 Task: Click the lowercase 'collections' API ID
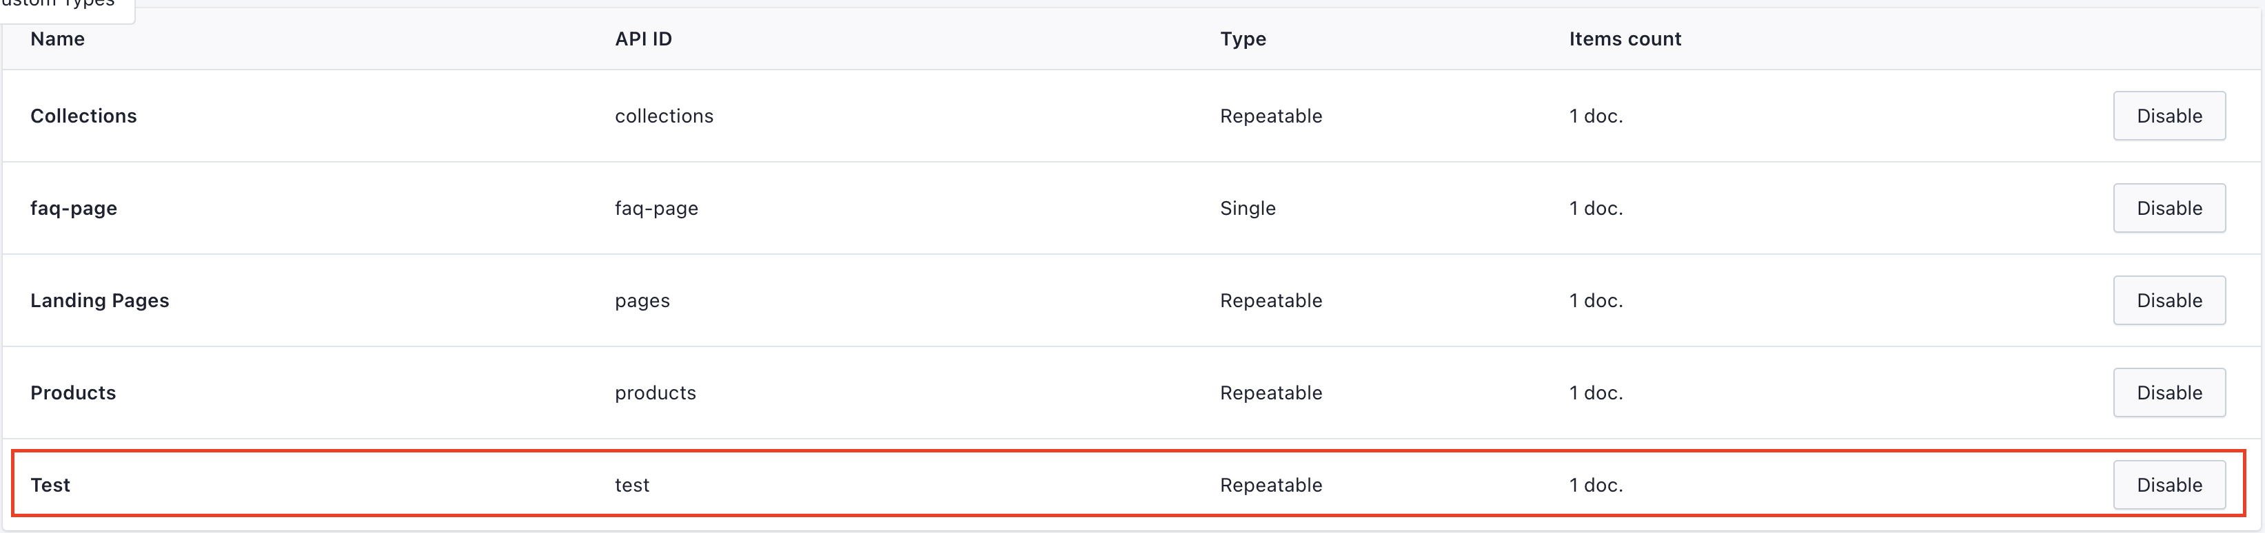[x=664, y=116]
